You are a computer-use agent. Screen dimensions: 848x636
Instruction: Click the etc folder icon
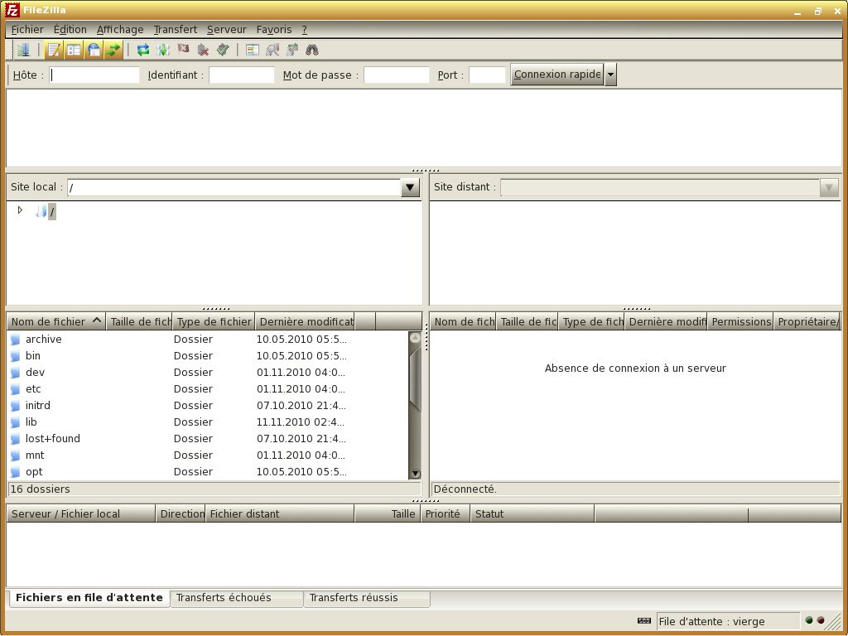(15, 389)
